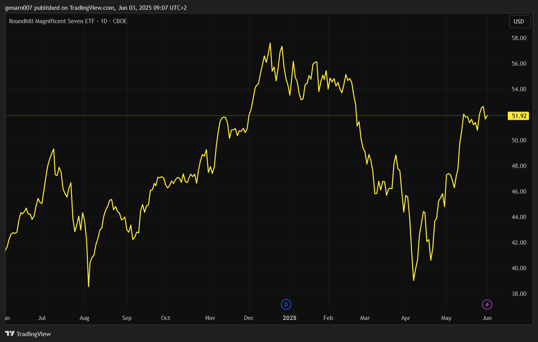The image size is (538, 342).
Task: Click the 40.00 price axis label
Action: point(519,268)
